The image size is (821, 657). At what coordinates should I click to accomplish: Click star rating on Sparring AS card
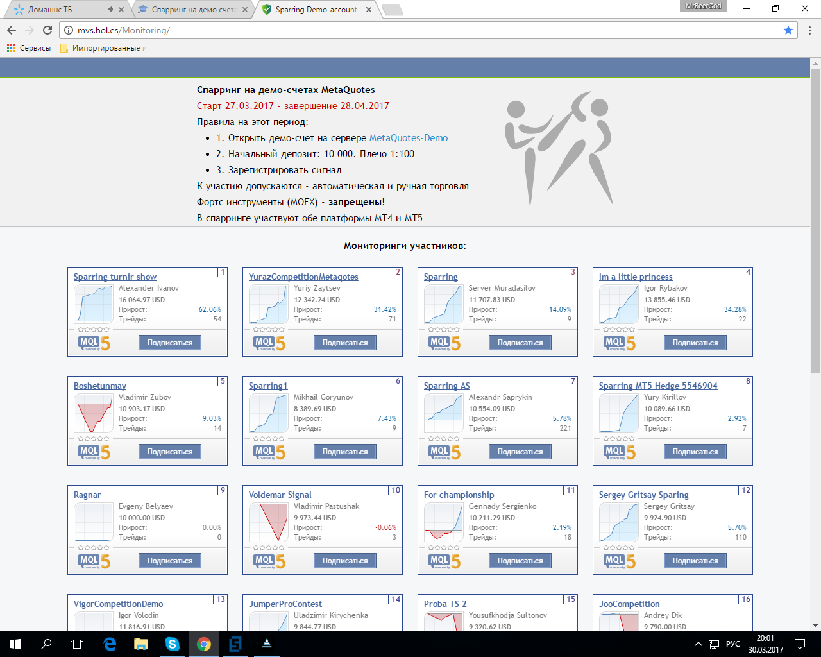click(444, 439)
